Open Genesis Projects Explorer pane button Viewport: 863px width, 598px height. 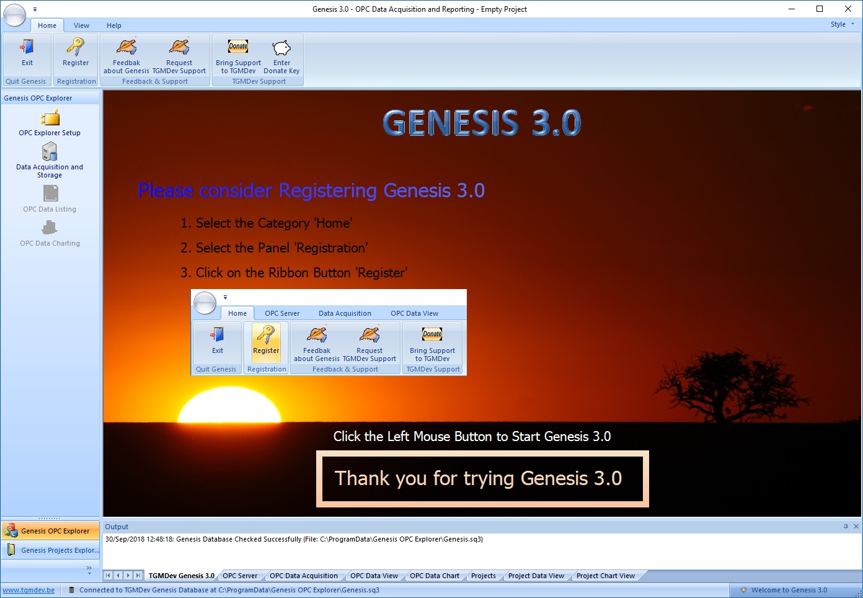50,550
